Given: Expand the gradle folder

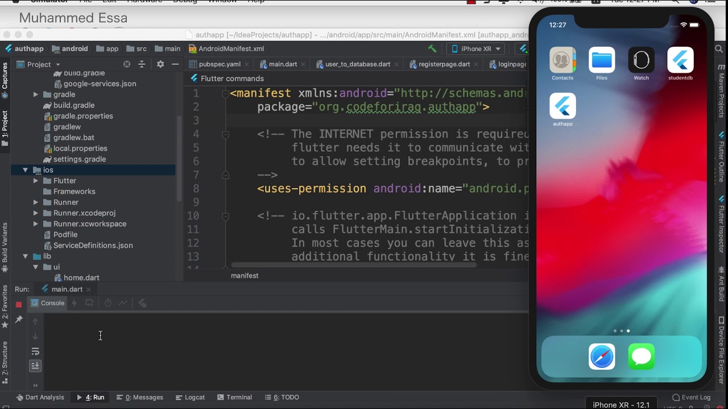Looking at the screenshot, I should coord(36,94).
